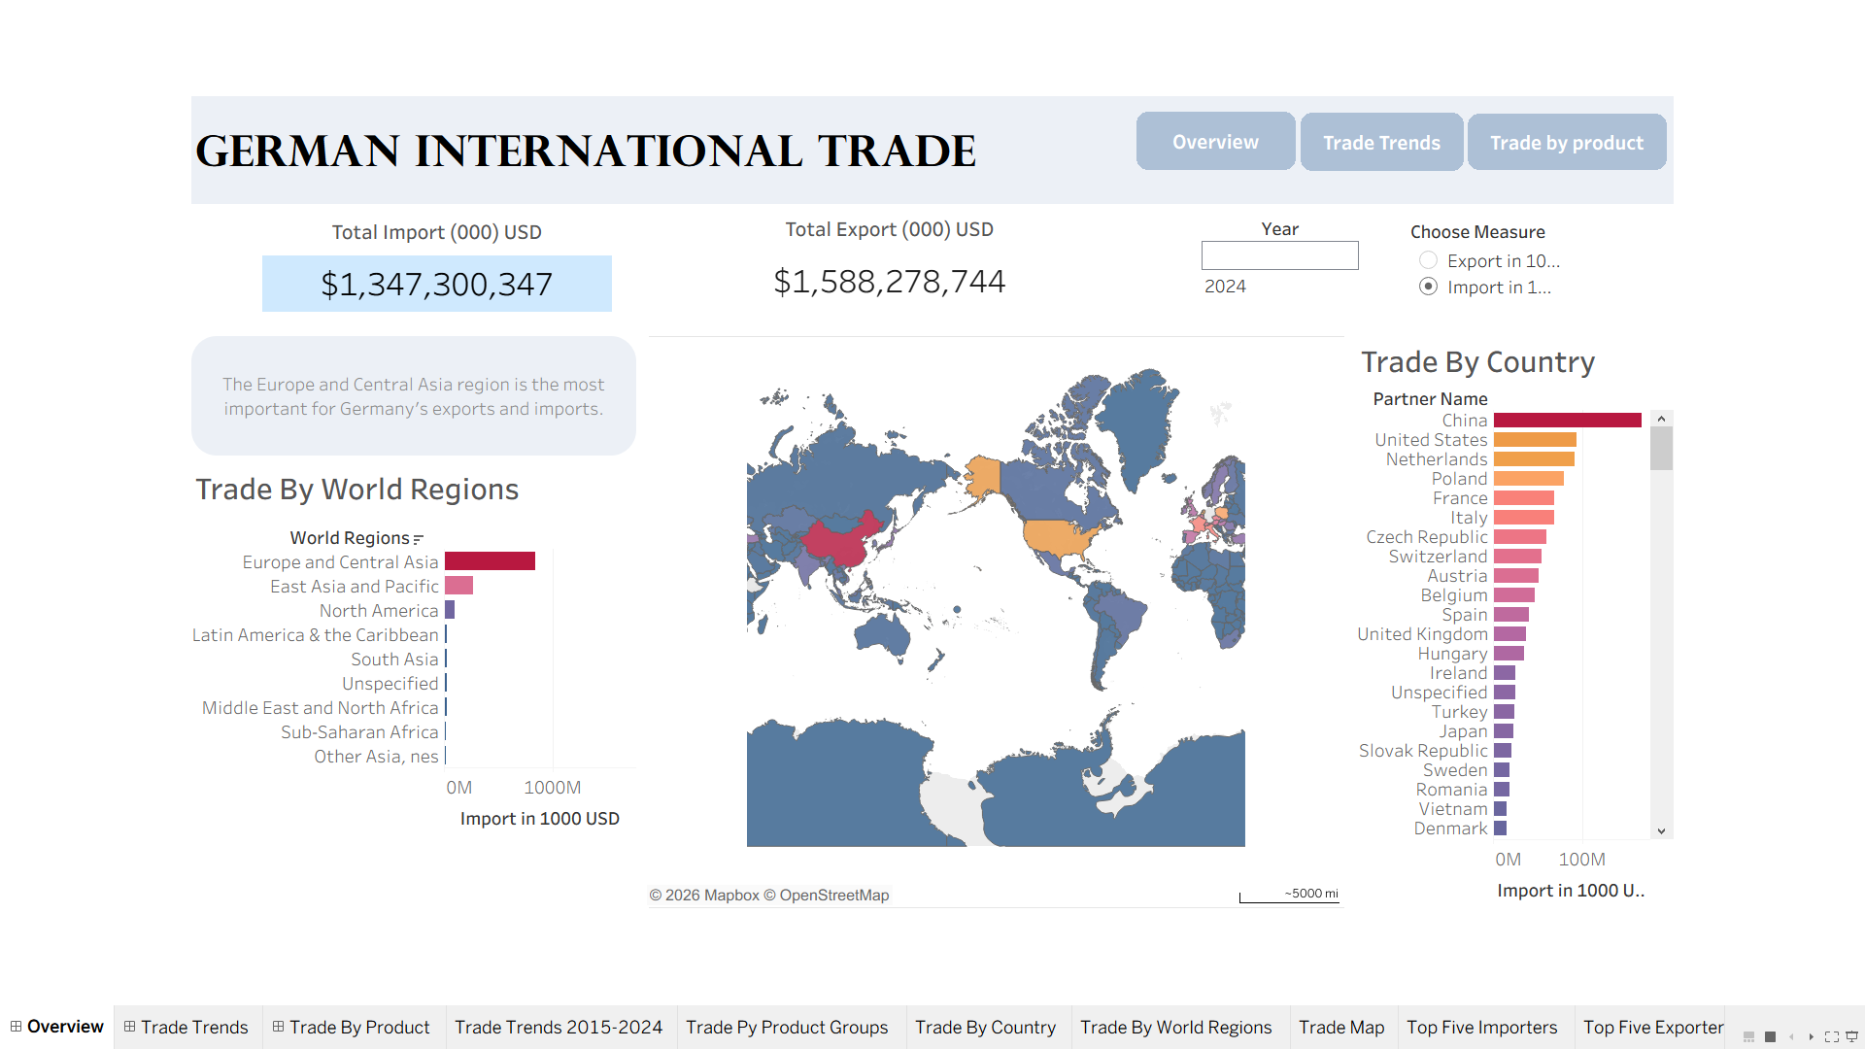1865x1049 pixels.
Task: Click the World Regions sort icon
Action: coord(419,539)
